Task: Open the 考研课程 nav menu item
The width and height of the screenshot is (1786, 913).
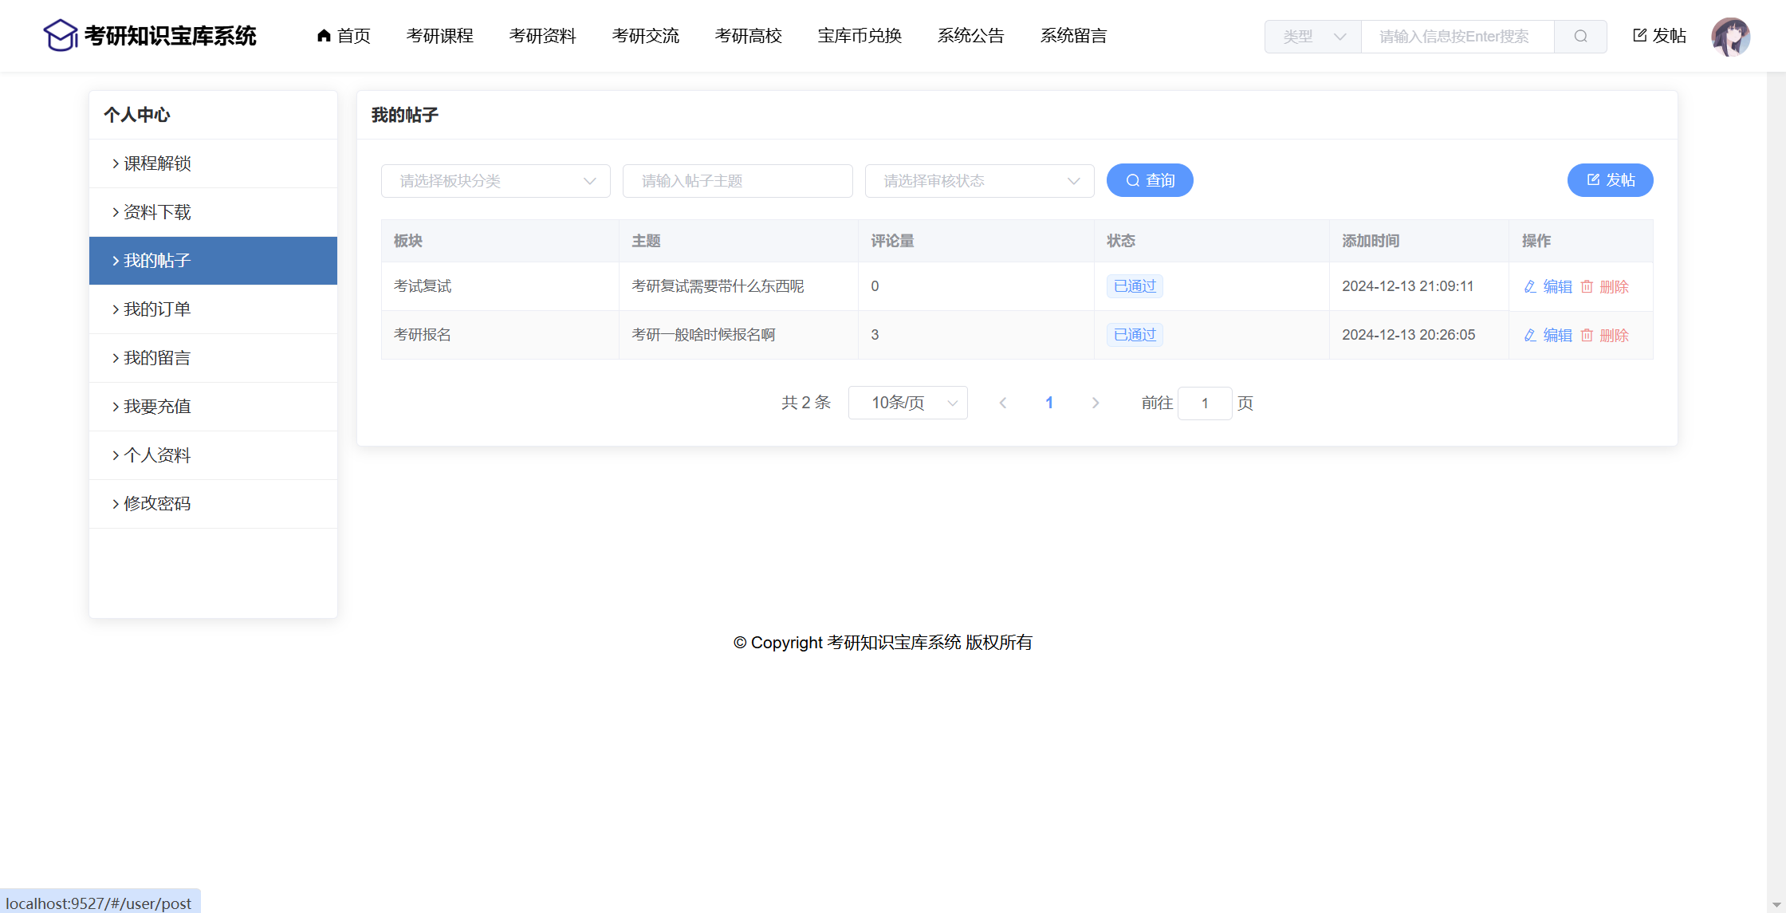Action: click(440, 36)
